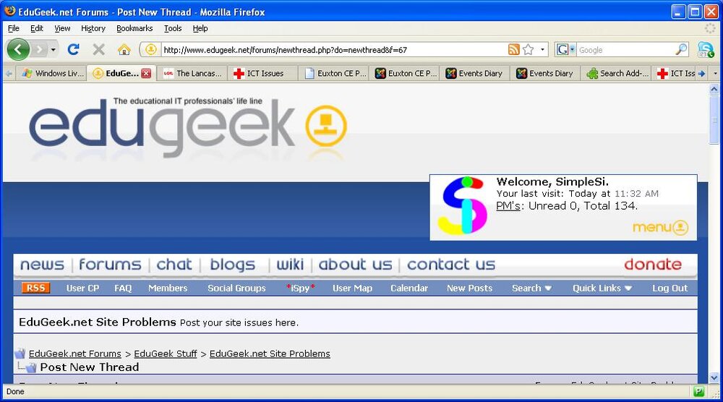Click the Forward navigation arrow

(x=40, y=49)
